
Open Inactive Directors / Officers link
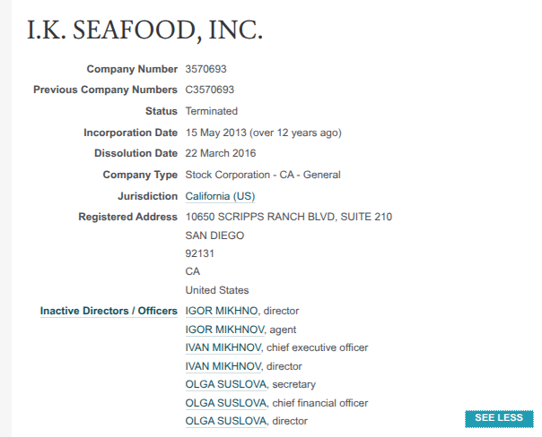click(x=109, y=311)
